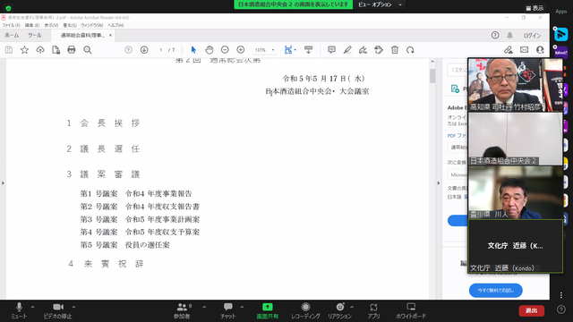Open Zoom reactions
Screen dimensions: 573x322
coord(339,310)
